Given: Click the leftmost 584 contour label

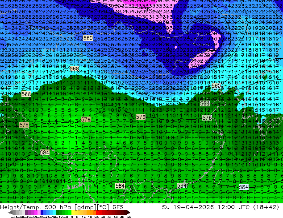Looking at the screenshot, I should [x=45, y=153].
